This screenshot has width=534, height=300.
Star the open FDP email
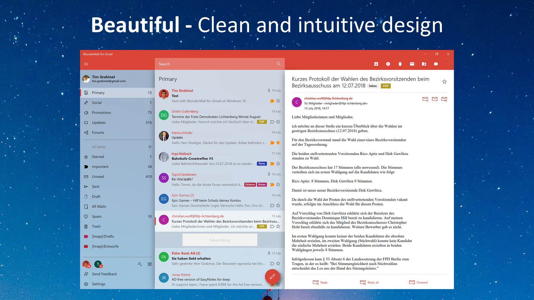(x=445, y=81)
